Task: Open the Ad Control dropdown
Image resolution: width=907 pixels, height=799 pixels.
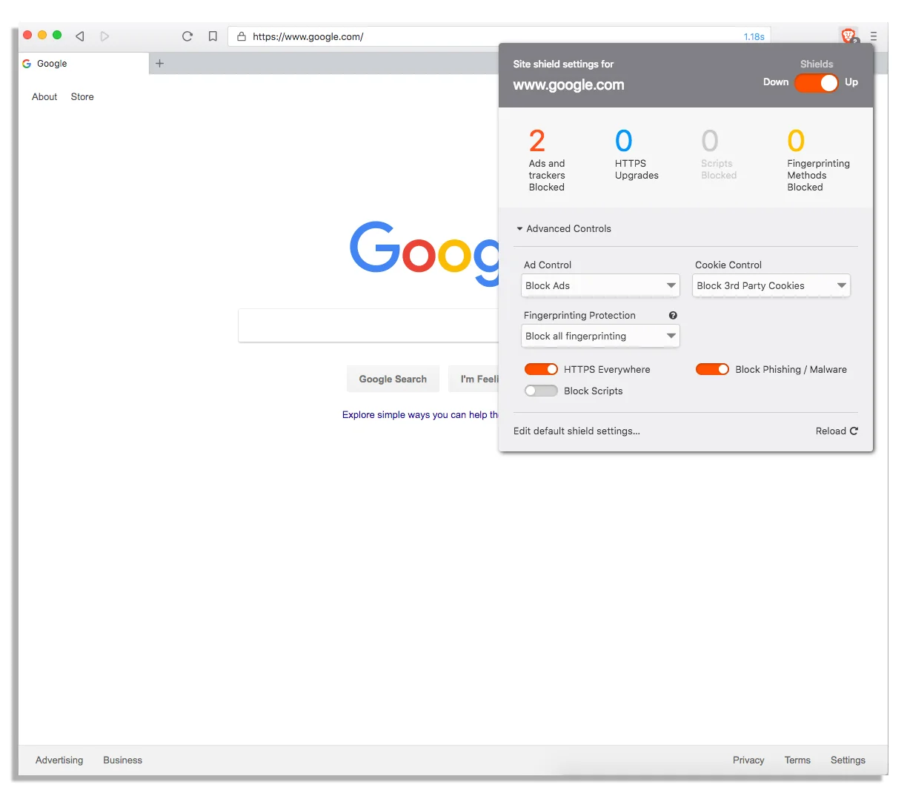Action: click(x=600, y=285)
